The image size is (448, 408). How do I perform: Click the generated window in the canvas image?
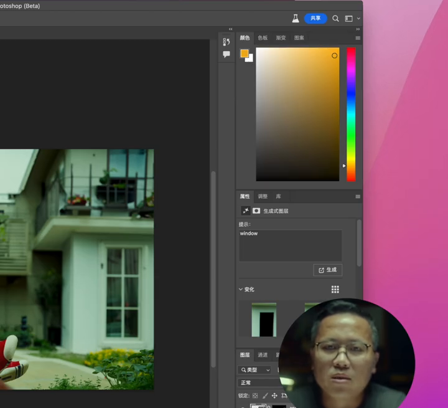pyautogui.click(x=123, y=292)
